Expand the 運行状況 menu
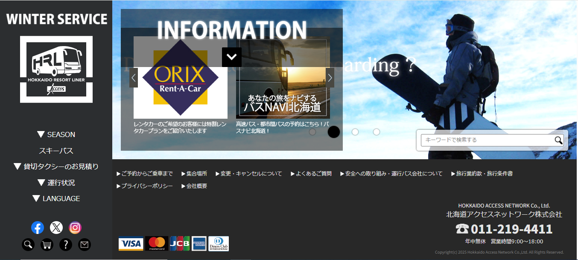Screen dimensions: 578x260 coord(56,183)
